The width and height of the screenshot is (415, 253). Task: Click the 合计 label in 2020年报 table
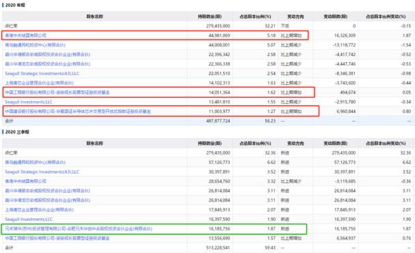[x=9, y=121]
